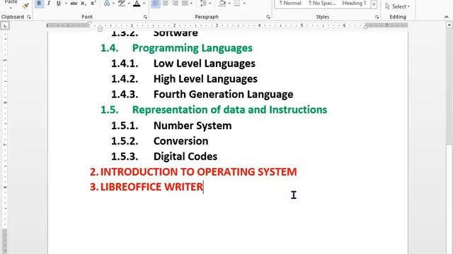Screen dimensions: 453x254
Task: Click the left indent marker on ruler
Action: point(100,28)
